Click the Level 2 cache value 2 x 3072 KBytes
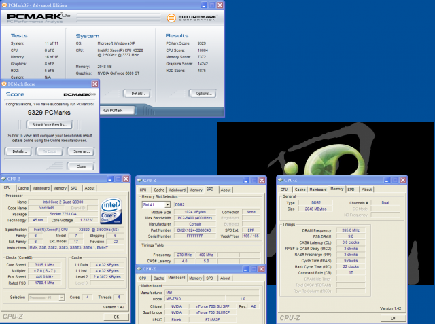 click(x=107, y=277)
